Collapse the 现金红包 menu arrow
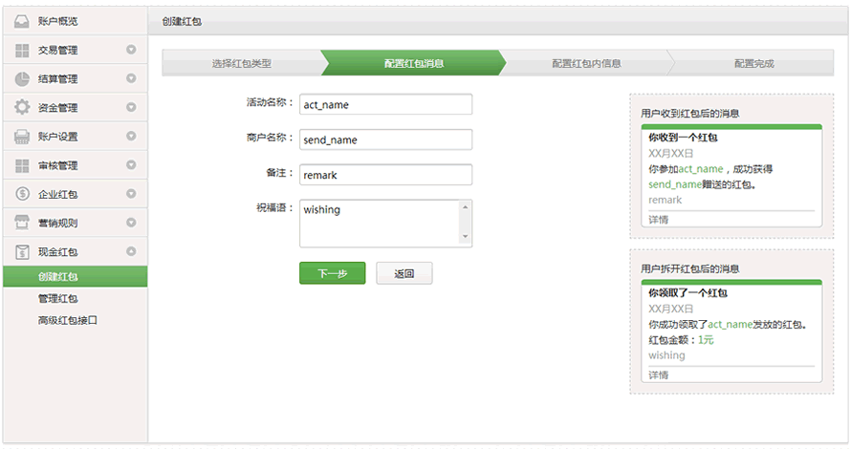 [131, 251]
